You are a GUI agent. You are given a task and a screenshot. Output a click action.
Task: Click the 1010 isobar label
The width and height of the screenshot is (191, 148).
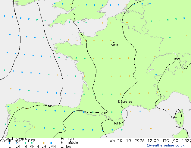pos(102,113)
